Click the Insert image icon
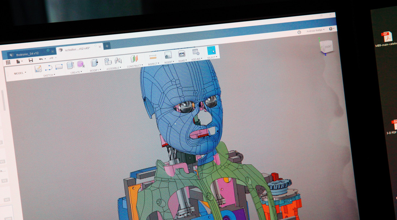 [x=168, y=55]
